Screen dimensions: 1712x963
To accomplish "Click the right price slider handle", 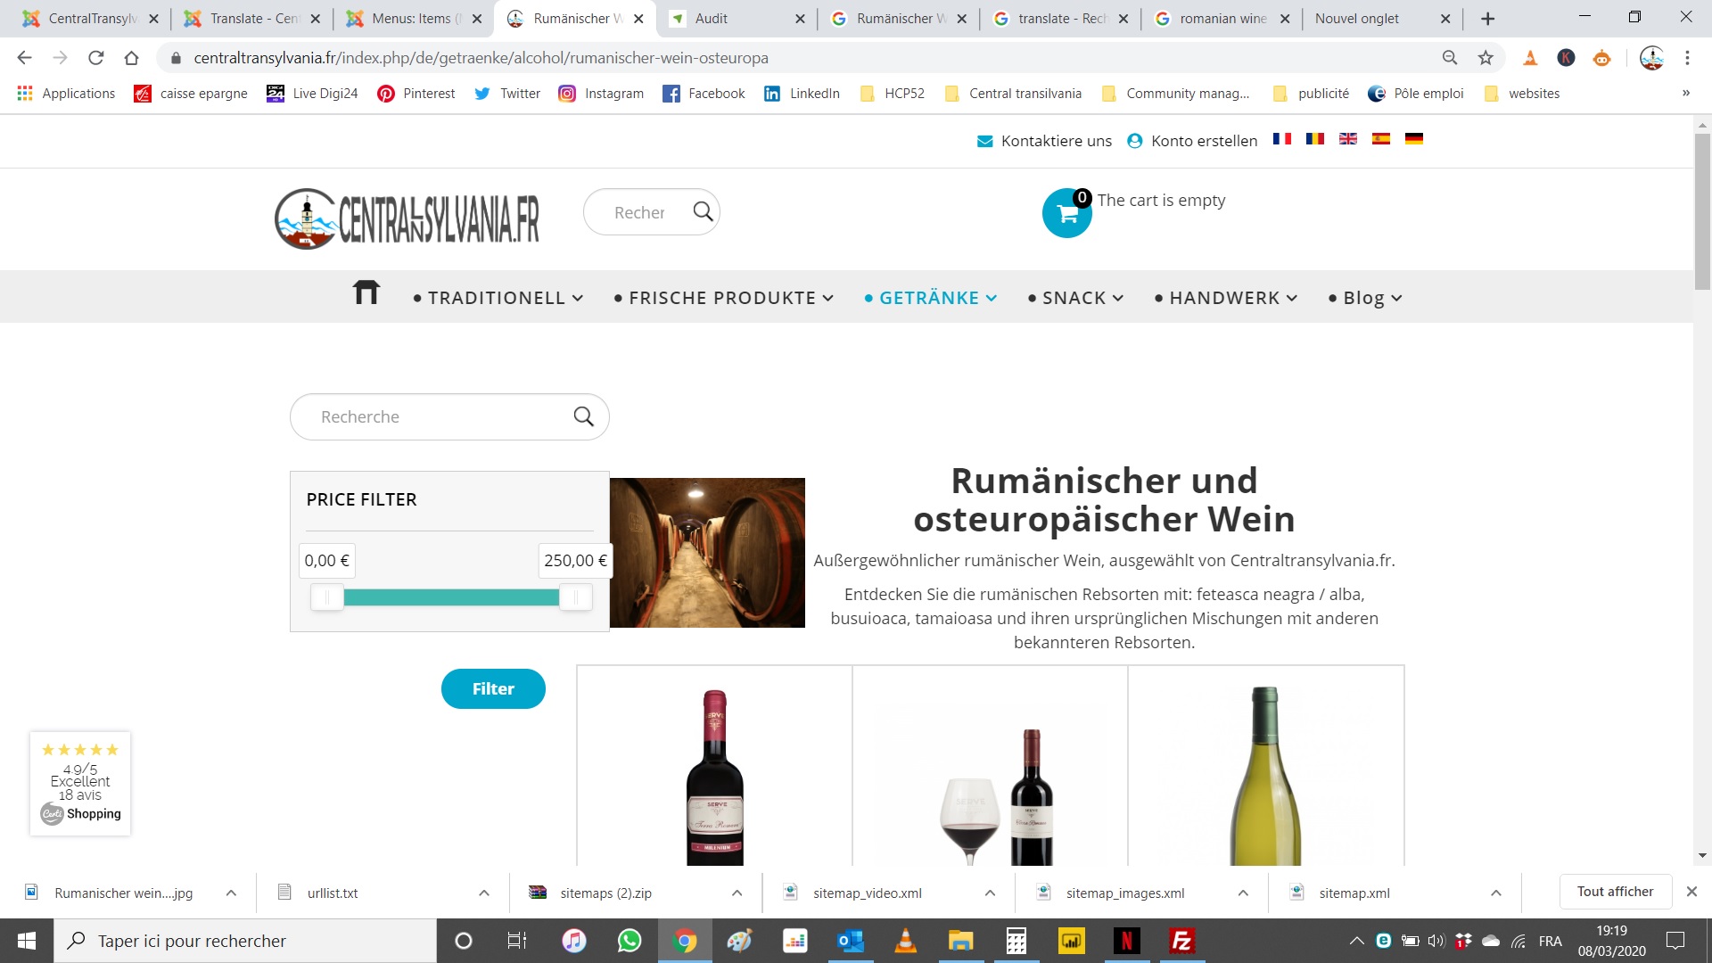I will pos(575,597).
